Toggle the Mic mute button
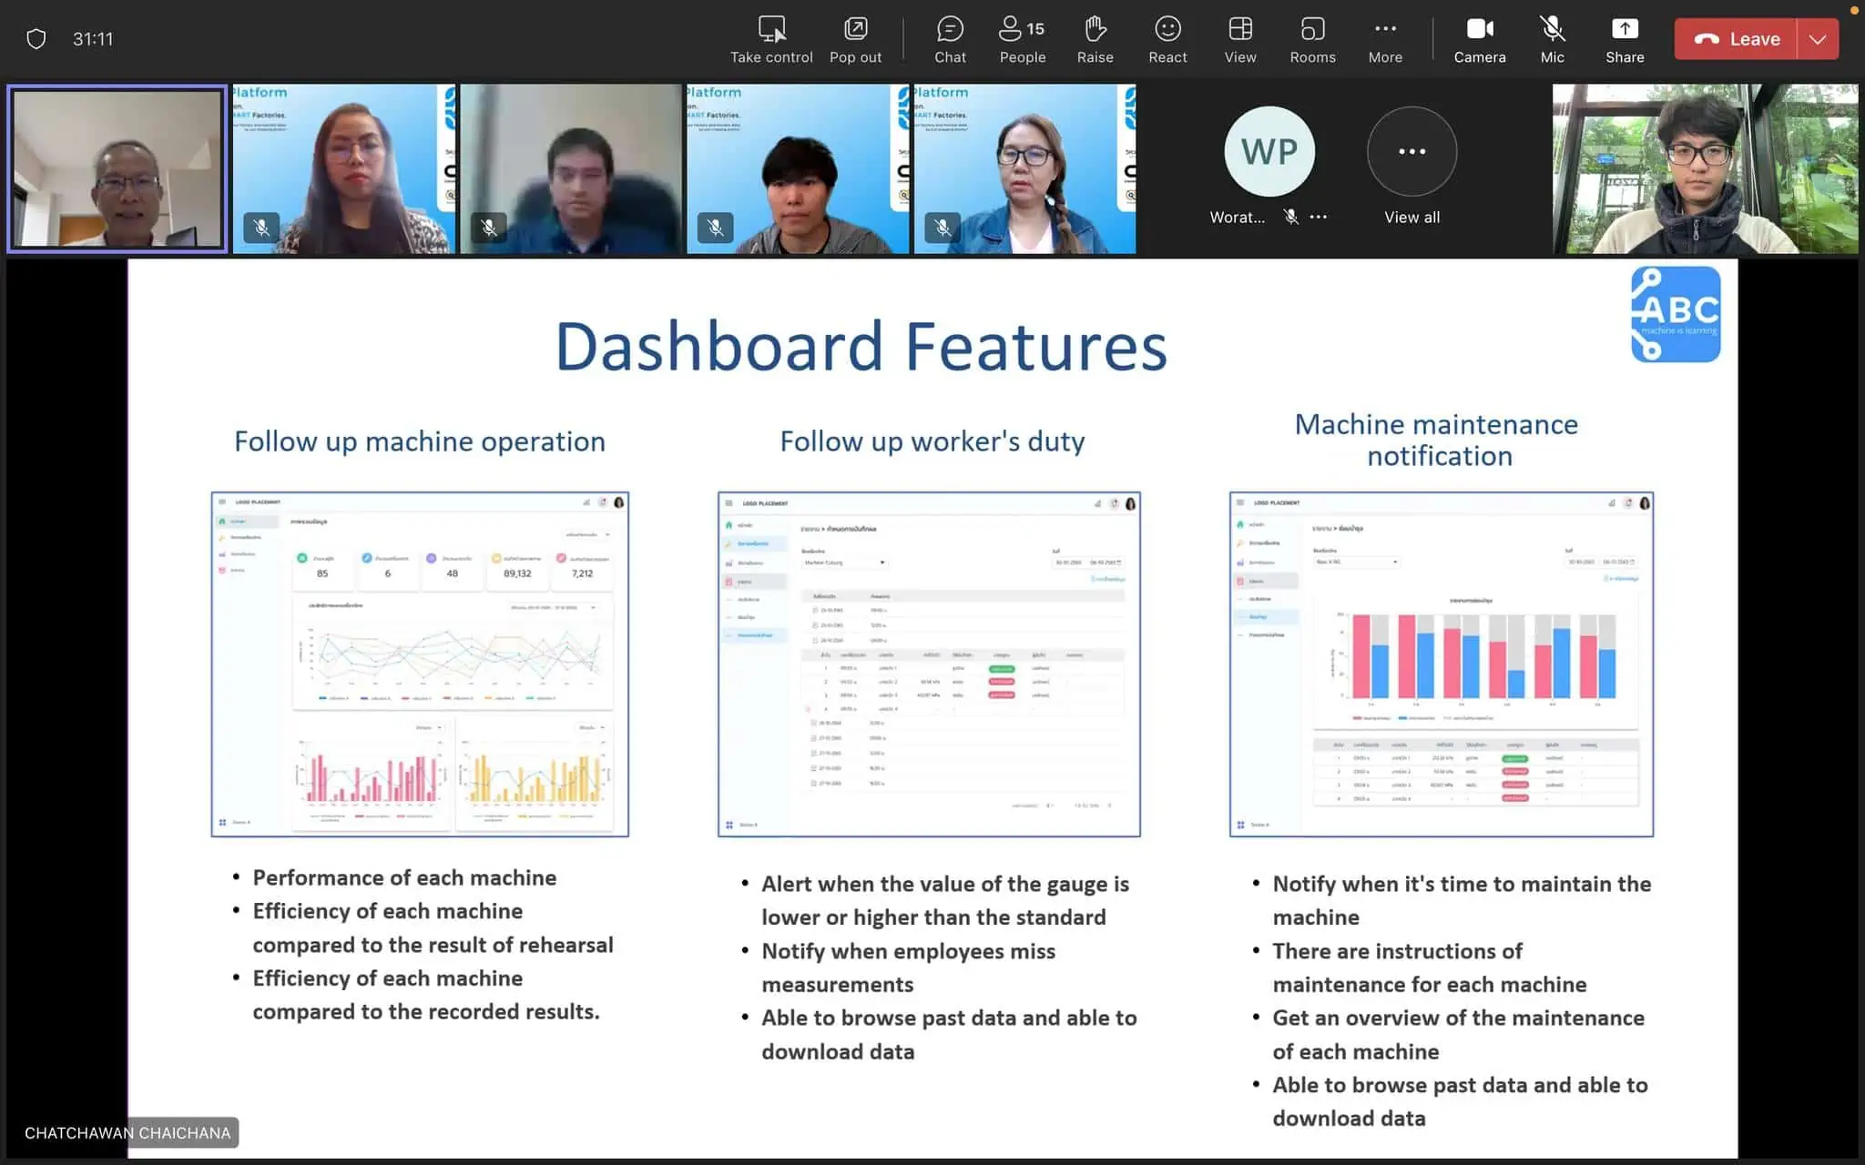Image resolution: width=1865 pixels, height=1165 pixels. coord(1551,39)
